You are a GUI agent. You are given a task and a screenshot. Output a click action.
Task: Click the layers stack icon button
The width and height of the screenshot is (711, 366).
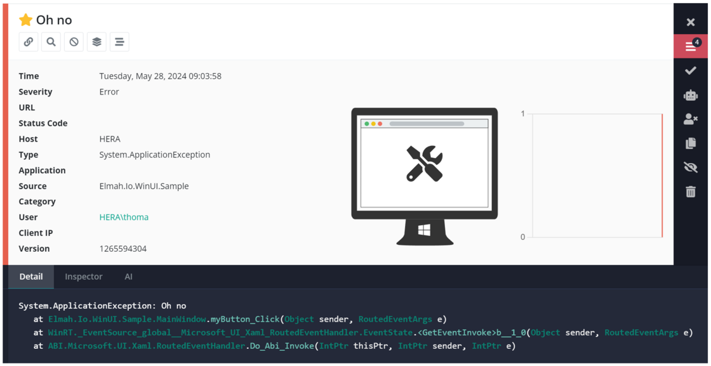click(96, 42)
